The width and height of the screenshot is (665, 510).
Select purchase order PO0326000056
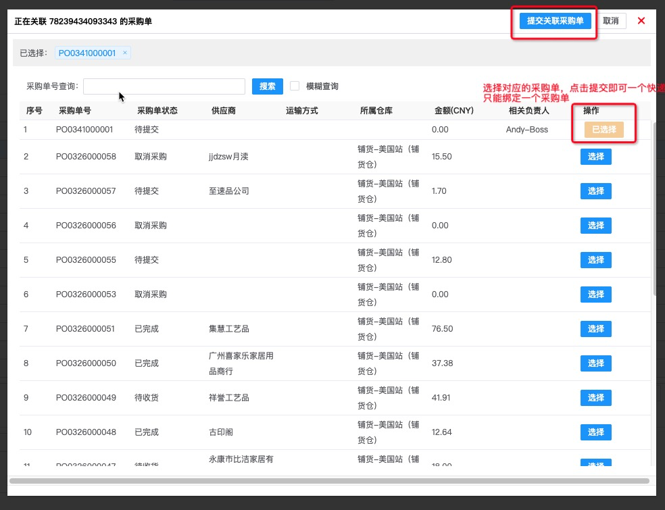pos(596,225)
